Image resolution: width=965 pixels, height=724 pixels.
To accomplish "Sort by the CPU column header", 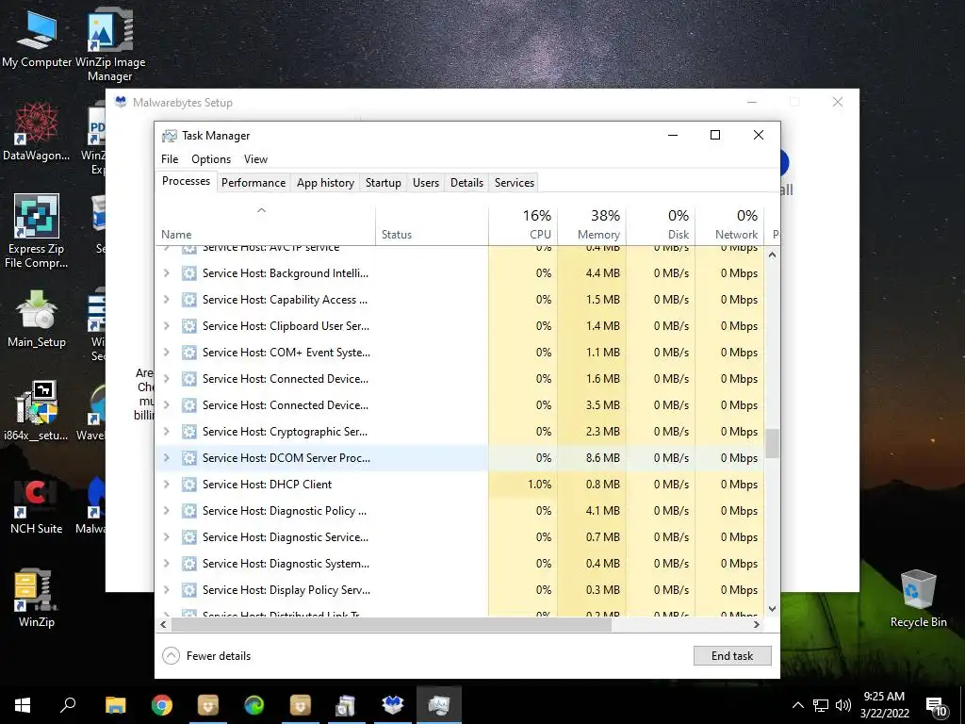I will click(x=523, y=225).
